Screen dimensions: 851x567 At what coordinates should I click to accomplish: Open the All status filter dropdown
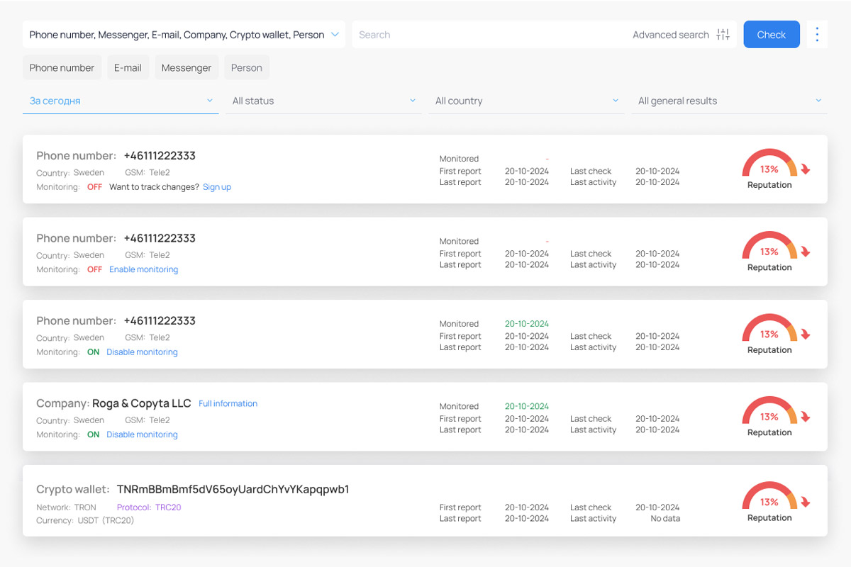click(323, 101)
